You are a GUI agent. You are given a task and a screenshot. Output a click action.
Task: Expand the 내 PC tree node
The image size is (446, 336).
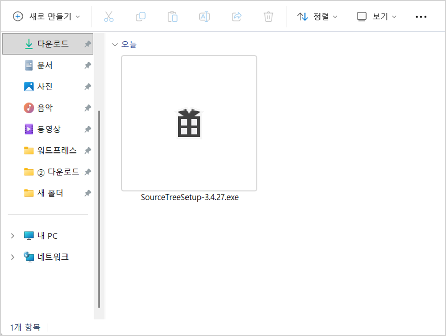click(x=13, y=236)
